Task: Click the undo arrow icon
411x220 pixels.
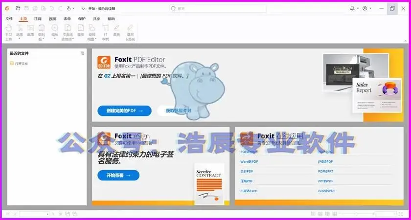Action: pos(52,8)
